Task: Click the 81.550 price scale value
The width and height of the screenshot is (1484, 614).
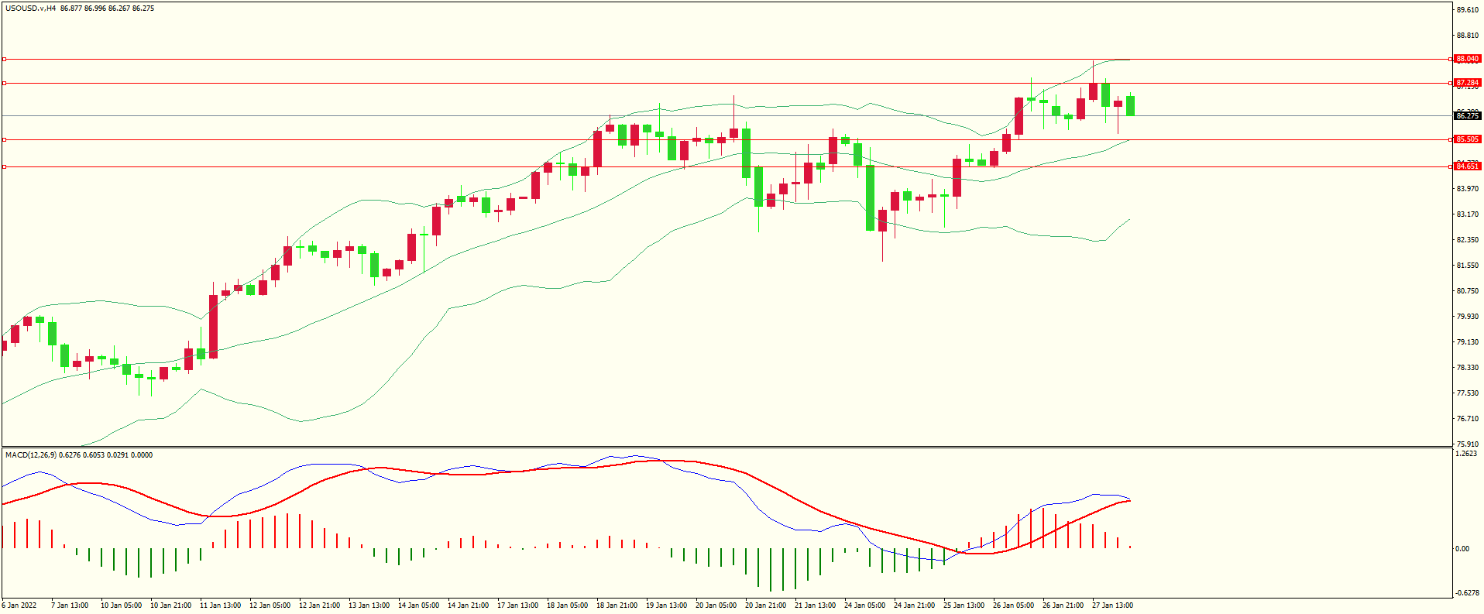Action: click(x=1468, y=266)
